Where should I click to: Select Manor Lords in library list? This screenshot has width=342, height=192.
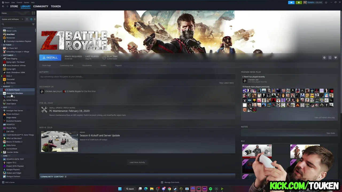click(11, 31)
